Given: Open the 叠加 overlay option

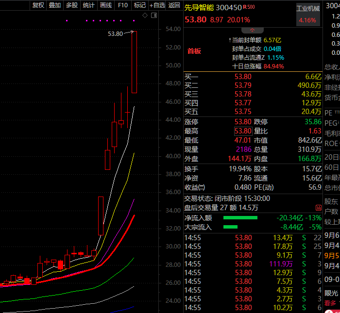Looking at the screenshot, I should [54, 5].
